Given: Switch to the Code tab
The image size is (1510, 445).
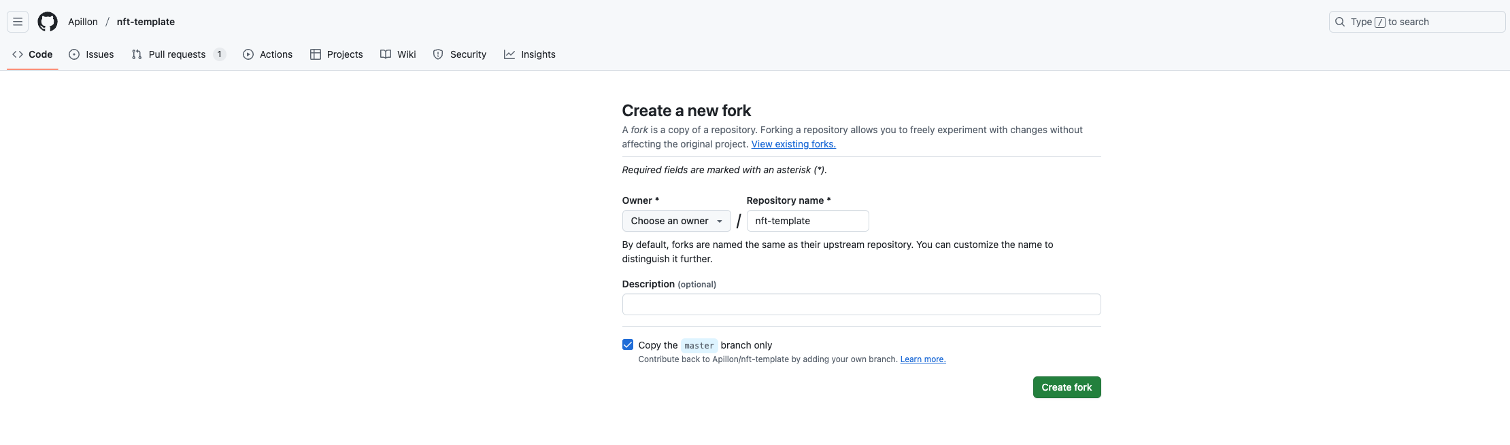Looking at the screenshot, I should pyautogui.click(x=33, y=54).
